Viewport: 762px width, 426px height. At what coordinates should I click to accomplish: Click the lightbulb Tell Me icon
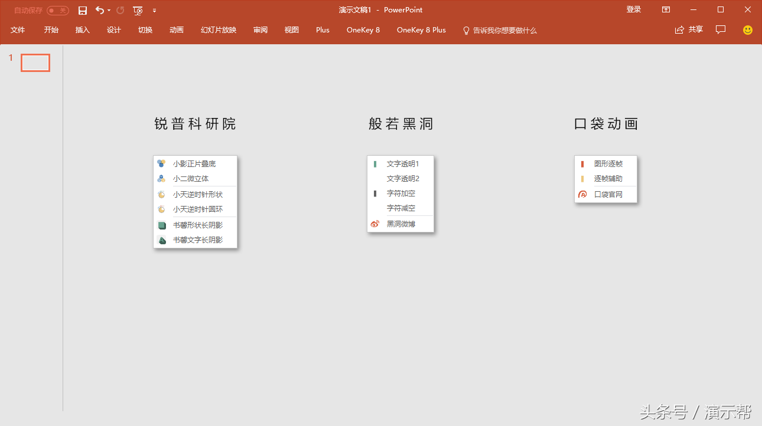coord(465,30)
